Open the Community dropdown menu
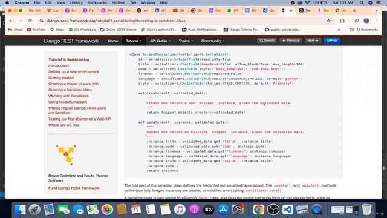The image size is (387, 218). coord(213,41)
